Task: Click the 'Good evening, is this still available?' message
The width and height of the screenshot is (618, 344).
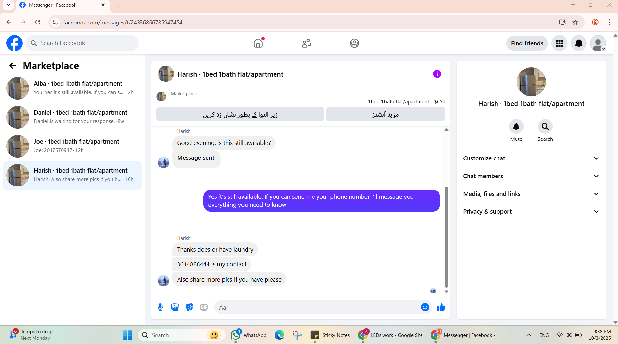Action: click(224, 143)
